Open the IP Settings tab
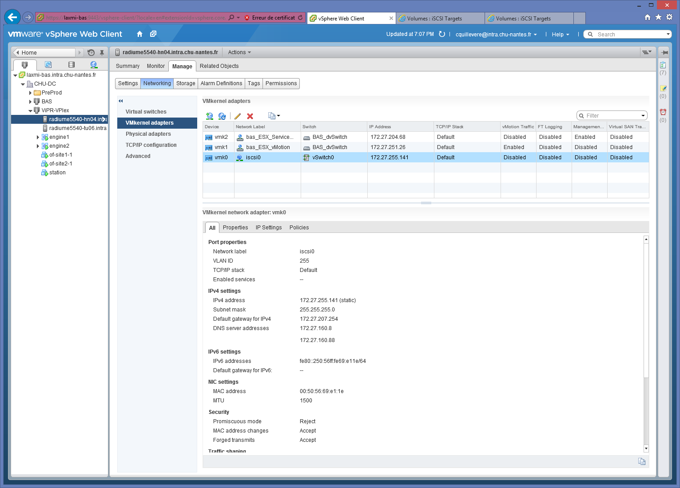This screenshot has height=488, width=680. [268, 228]
